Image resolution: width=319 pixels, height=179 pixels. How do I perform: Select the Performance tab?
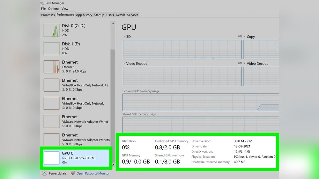click(65, 15)
